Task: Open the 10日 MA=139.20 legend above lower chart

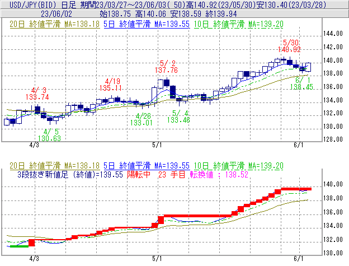Action: click(x=239, y=166)
